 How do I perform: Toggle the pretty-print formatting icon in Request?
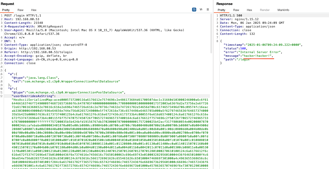tap(194, 9)
